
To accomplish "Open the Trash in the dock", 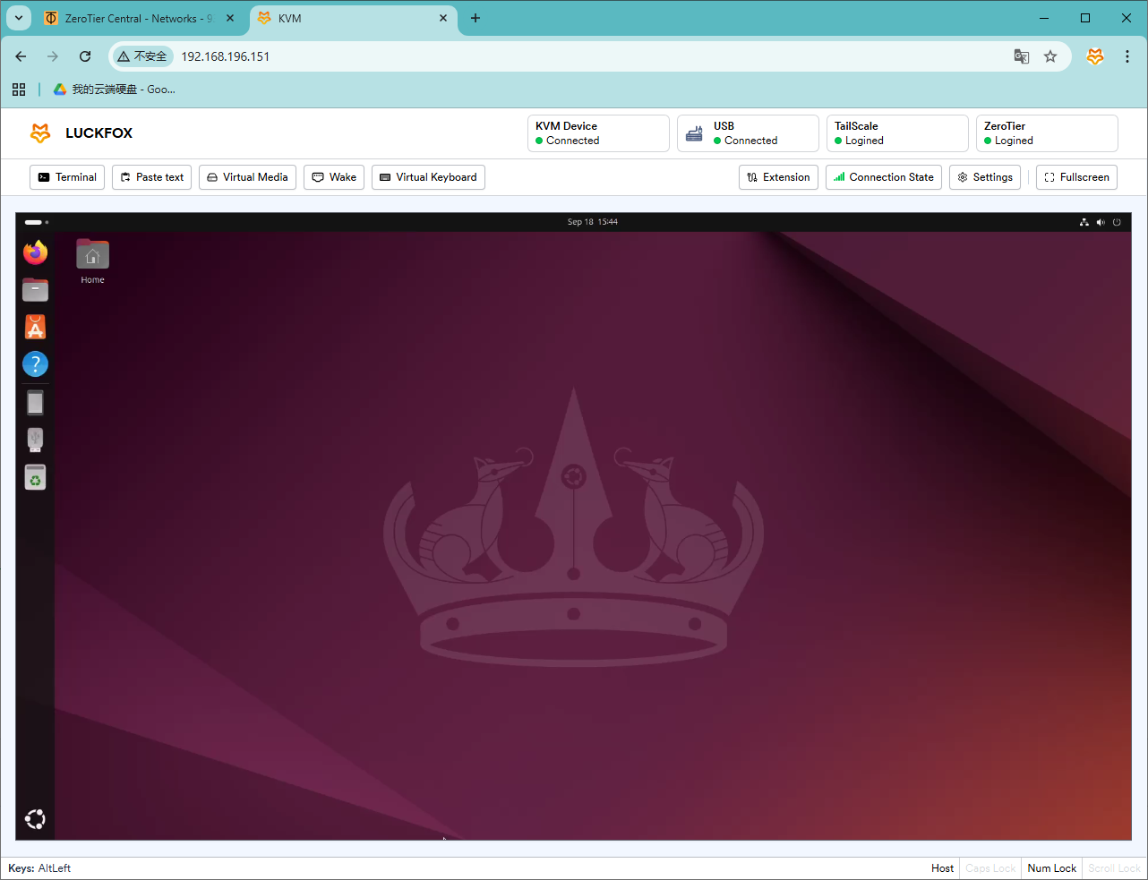I will (x=35, y=478).
